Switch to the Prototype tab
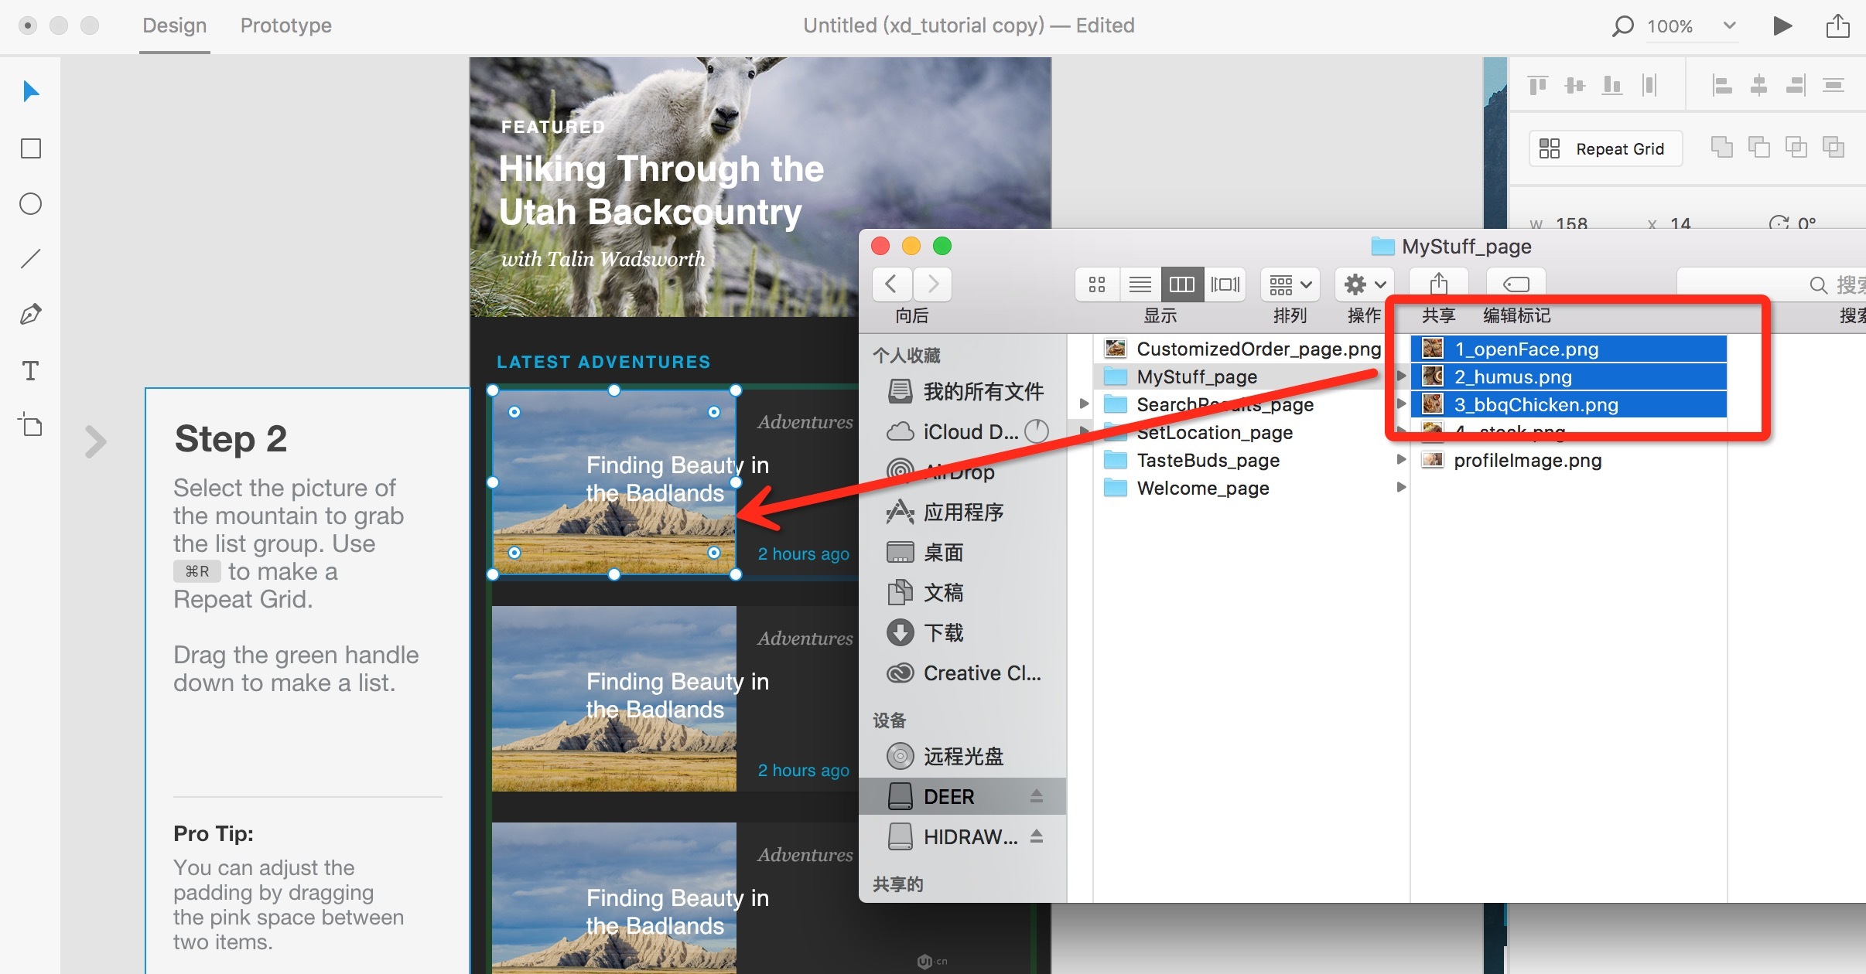The height and width of the screenshot is (974, 1866). 285,26
